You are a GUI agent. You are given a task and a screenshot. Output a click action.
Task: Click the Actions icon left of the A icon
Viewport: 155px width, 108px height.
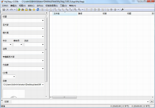tap(75, 10)
